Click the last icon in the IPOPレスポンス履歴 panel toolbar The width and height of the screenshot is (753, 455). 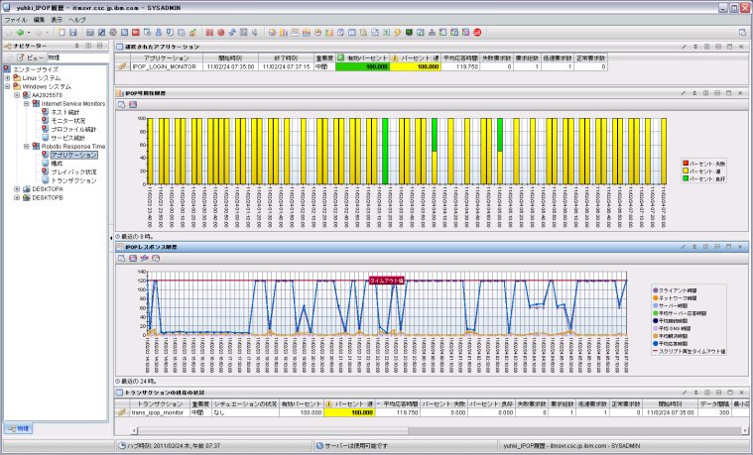[156, 258]
